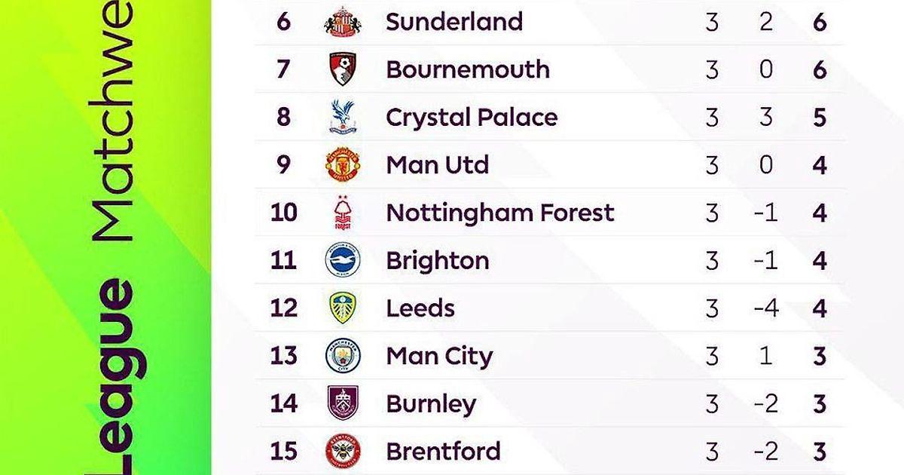Click the Brentford team name
The height and width of the screenshot is (475, 904).
[443, 451]
